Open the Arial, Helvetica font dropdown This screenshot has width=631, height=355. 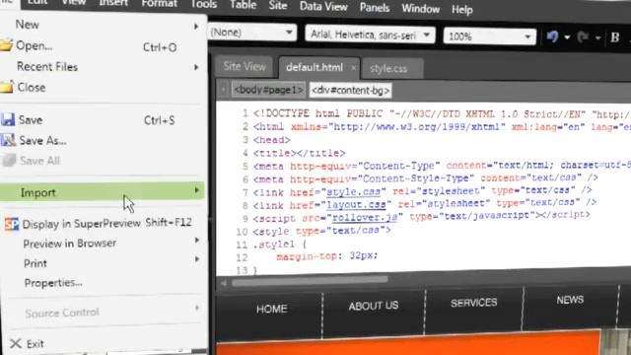click(x=370, y=35)
